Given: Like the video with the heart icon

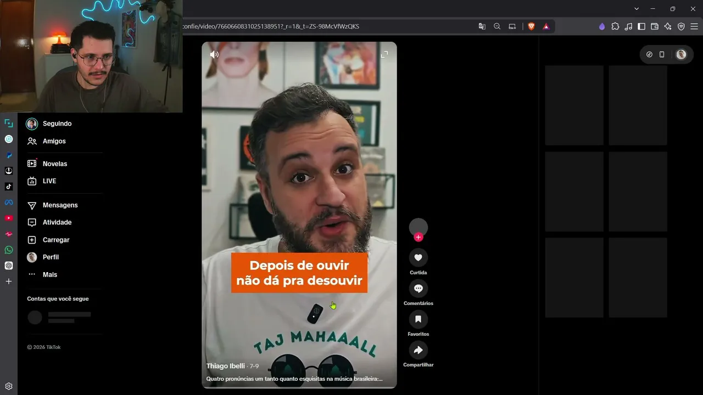Looking at the screenshot, I should (x=419, y=257).
